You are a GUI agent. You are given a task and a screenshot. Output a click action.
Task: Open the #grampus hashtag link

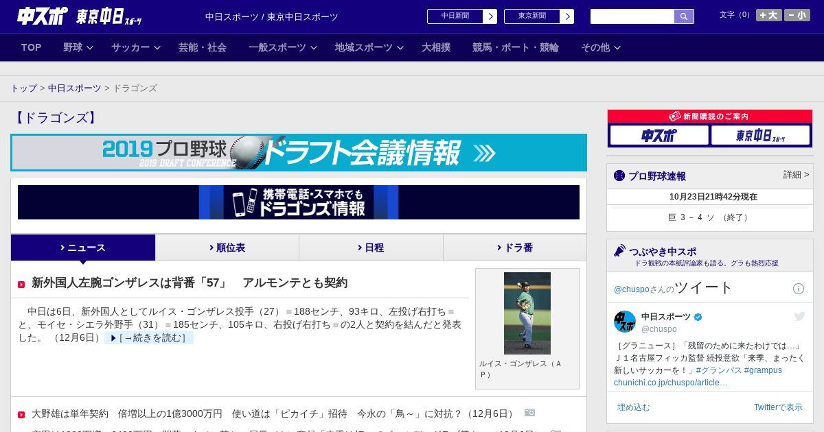(763, 370)
